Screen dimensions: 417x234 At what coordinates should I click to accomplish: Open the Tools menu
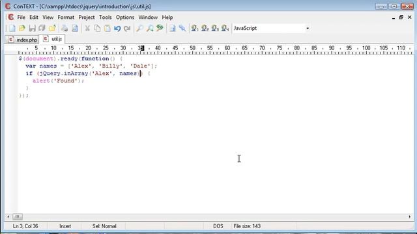[106, 18]
